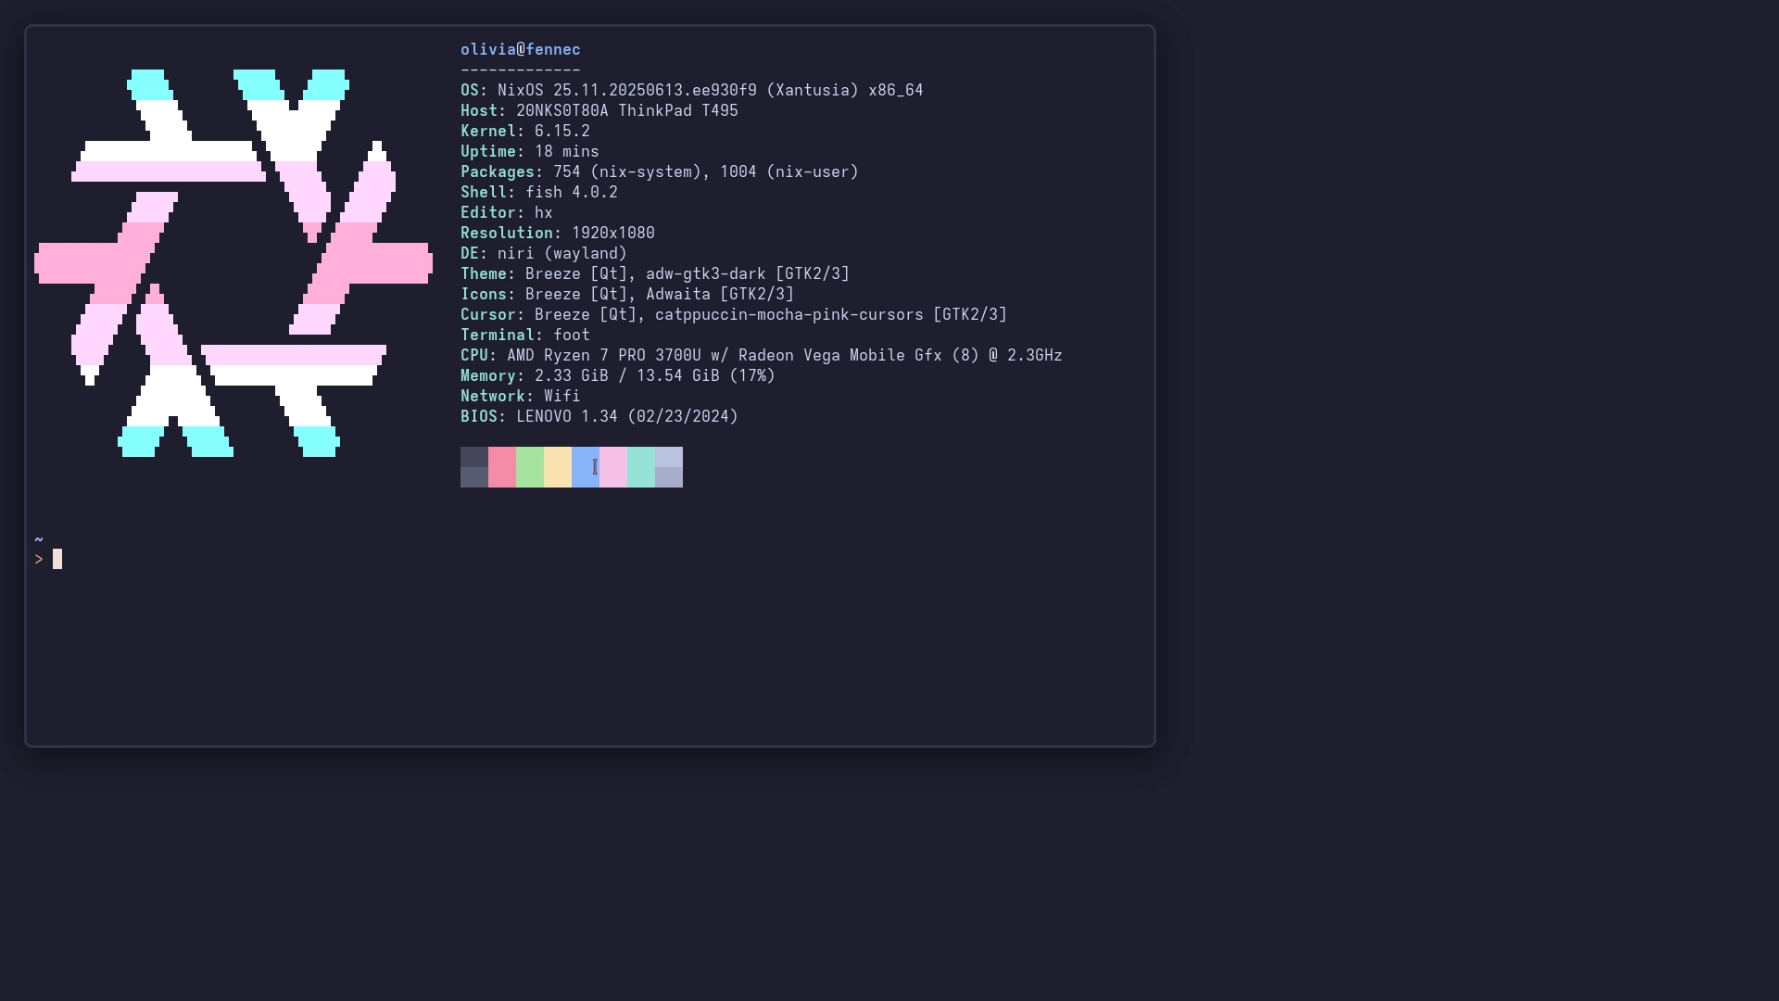Click the Kernel version '6.15.2'
Viewport: 1779px width, 1001px height.
tap(562, 132)
